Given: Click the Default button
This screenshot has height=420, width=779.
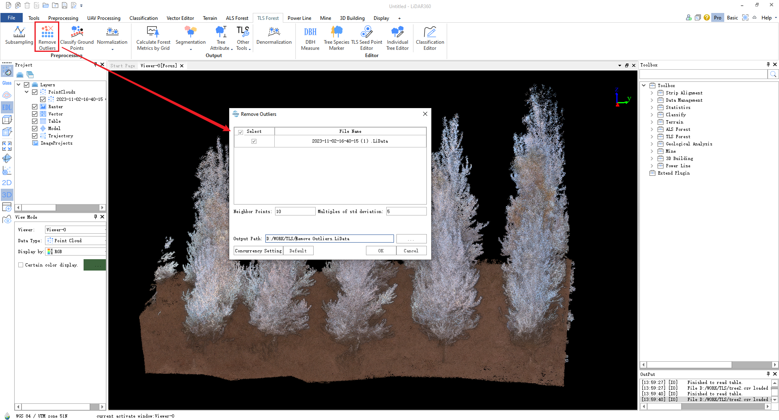Looking at the screenshot, I should pyautogui.click(x=298, y=251).
